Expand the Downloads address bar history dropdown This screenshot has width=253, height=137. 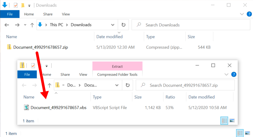pyautogui.click(x=113, y=25)
